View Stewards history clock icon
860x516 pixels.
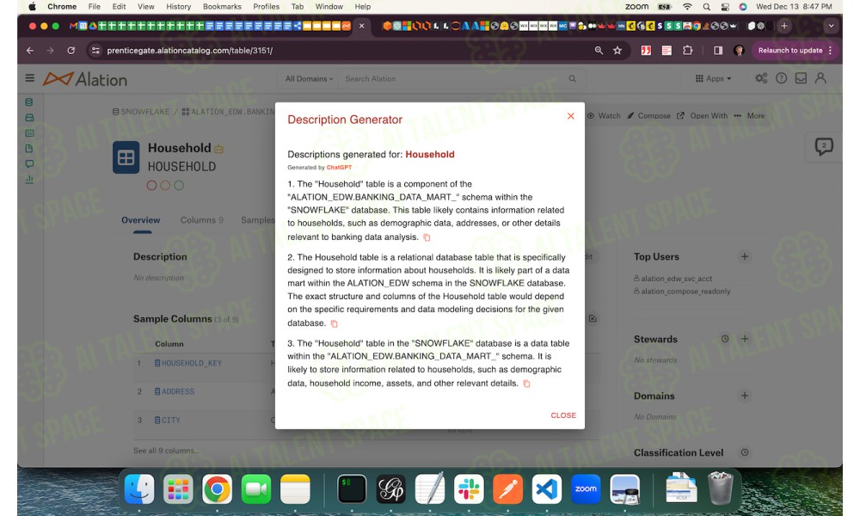pyautogui.click(x=725, y=339)
